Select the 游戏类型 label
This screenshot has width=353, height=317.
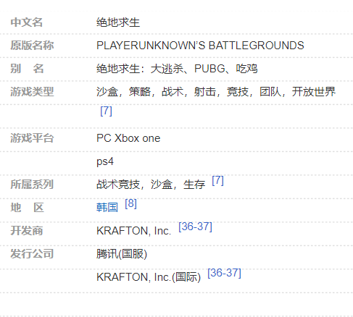click(32, 92)
